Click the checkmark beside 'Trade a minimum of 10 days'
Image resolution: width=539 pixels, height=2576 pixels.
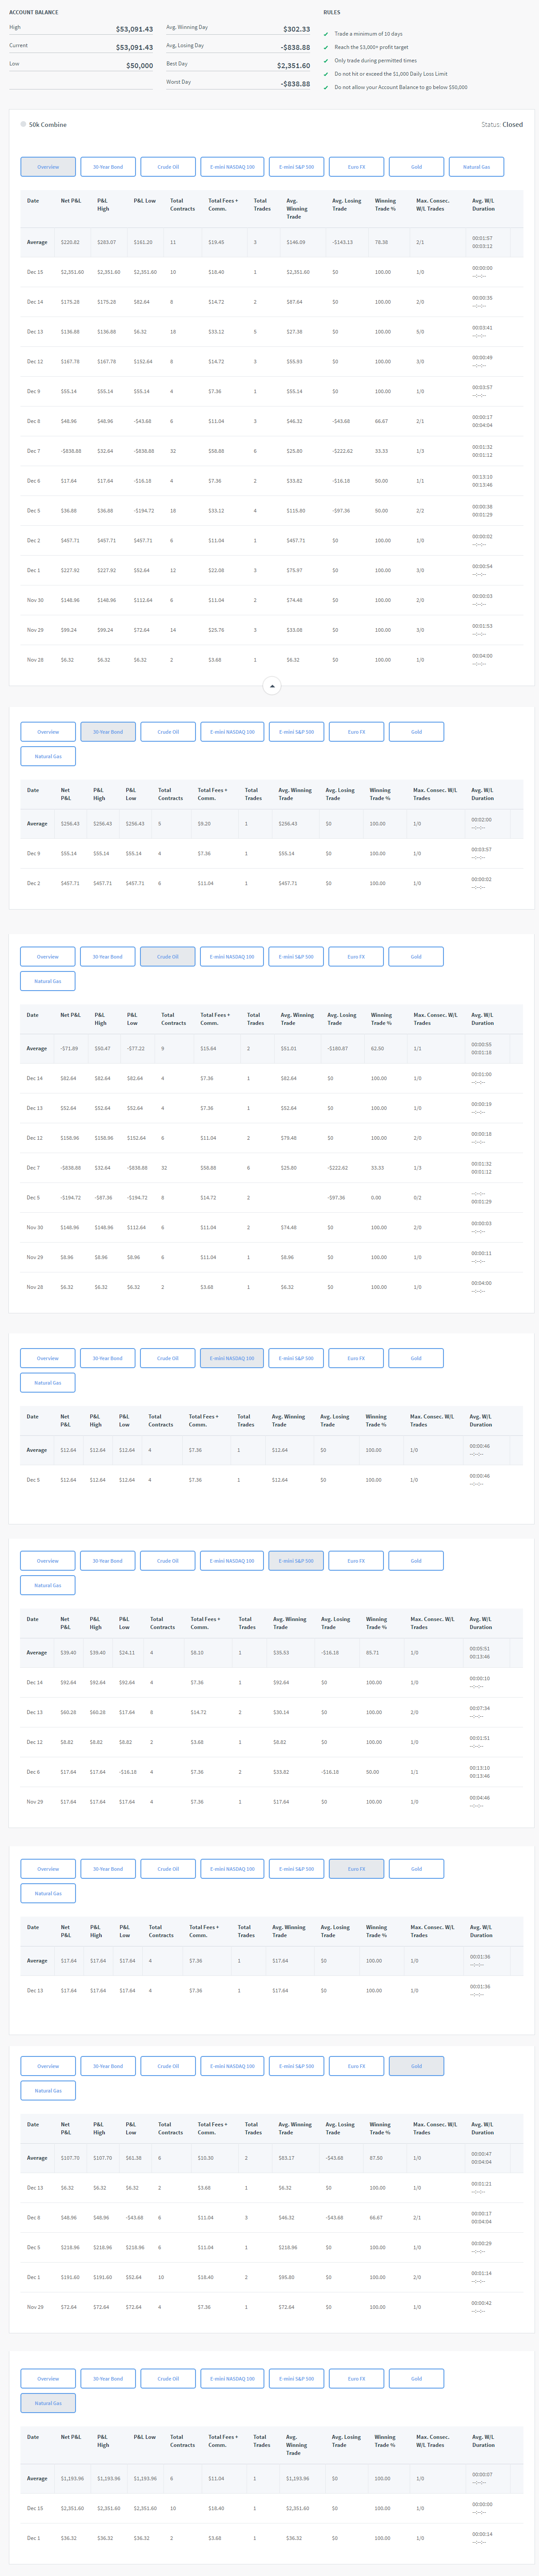pyautogui.click(x=327, y=34)
